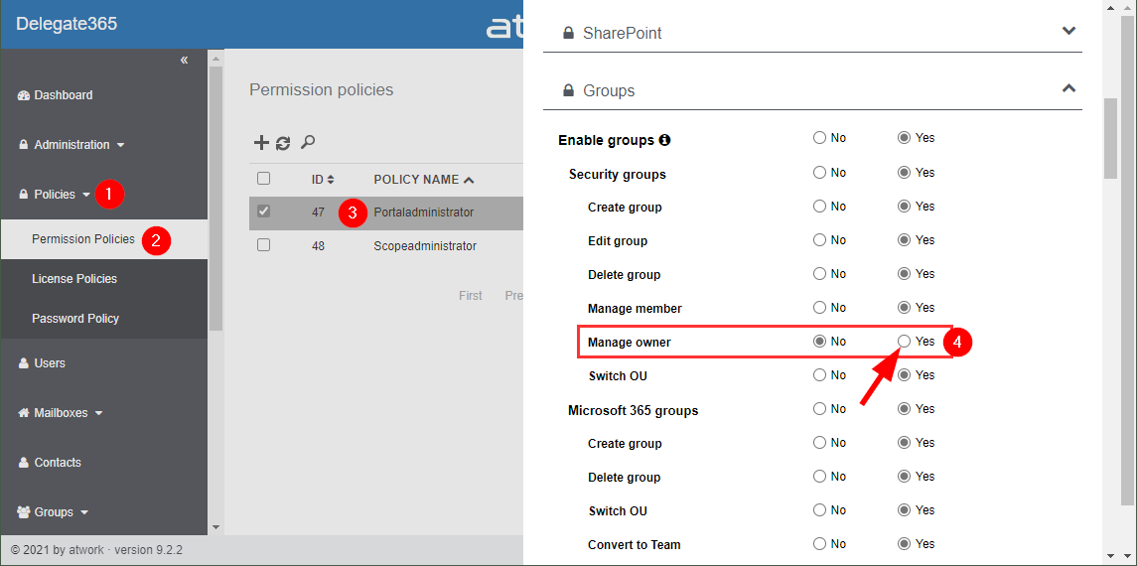Open Permission Policies submenu item
Image resolution: width=1137 pixels, height=566 pixels.
coord(83,239)
